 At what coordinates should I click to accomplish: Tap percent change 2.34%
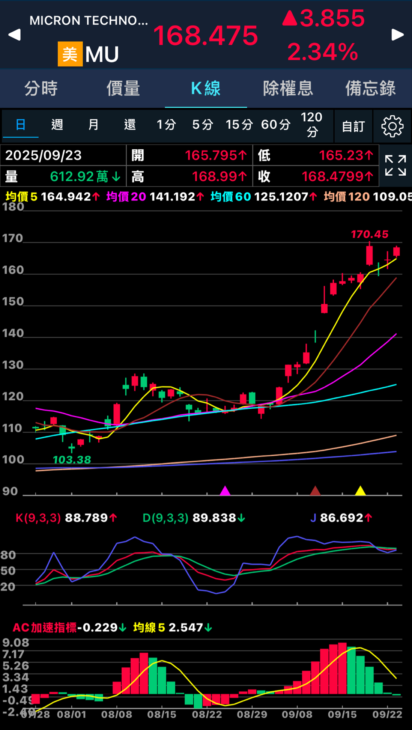(323, 52)
